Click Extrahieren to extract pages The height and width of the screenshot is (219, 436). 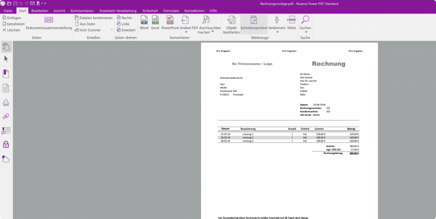click(x=14, y=24)
